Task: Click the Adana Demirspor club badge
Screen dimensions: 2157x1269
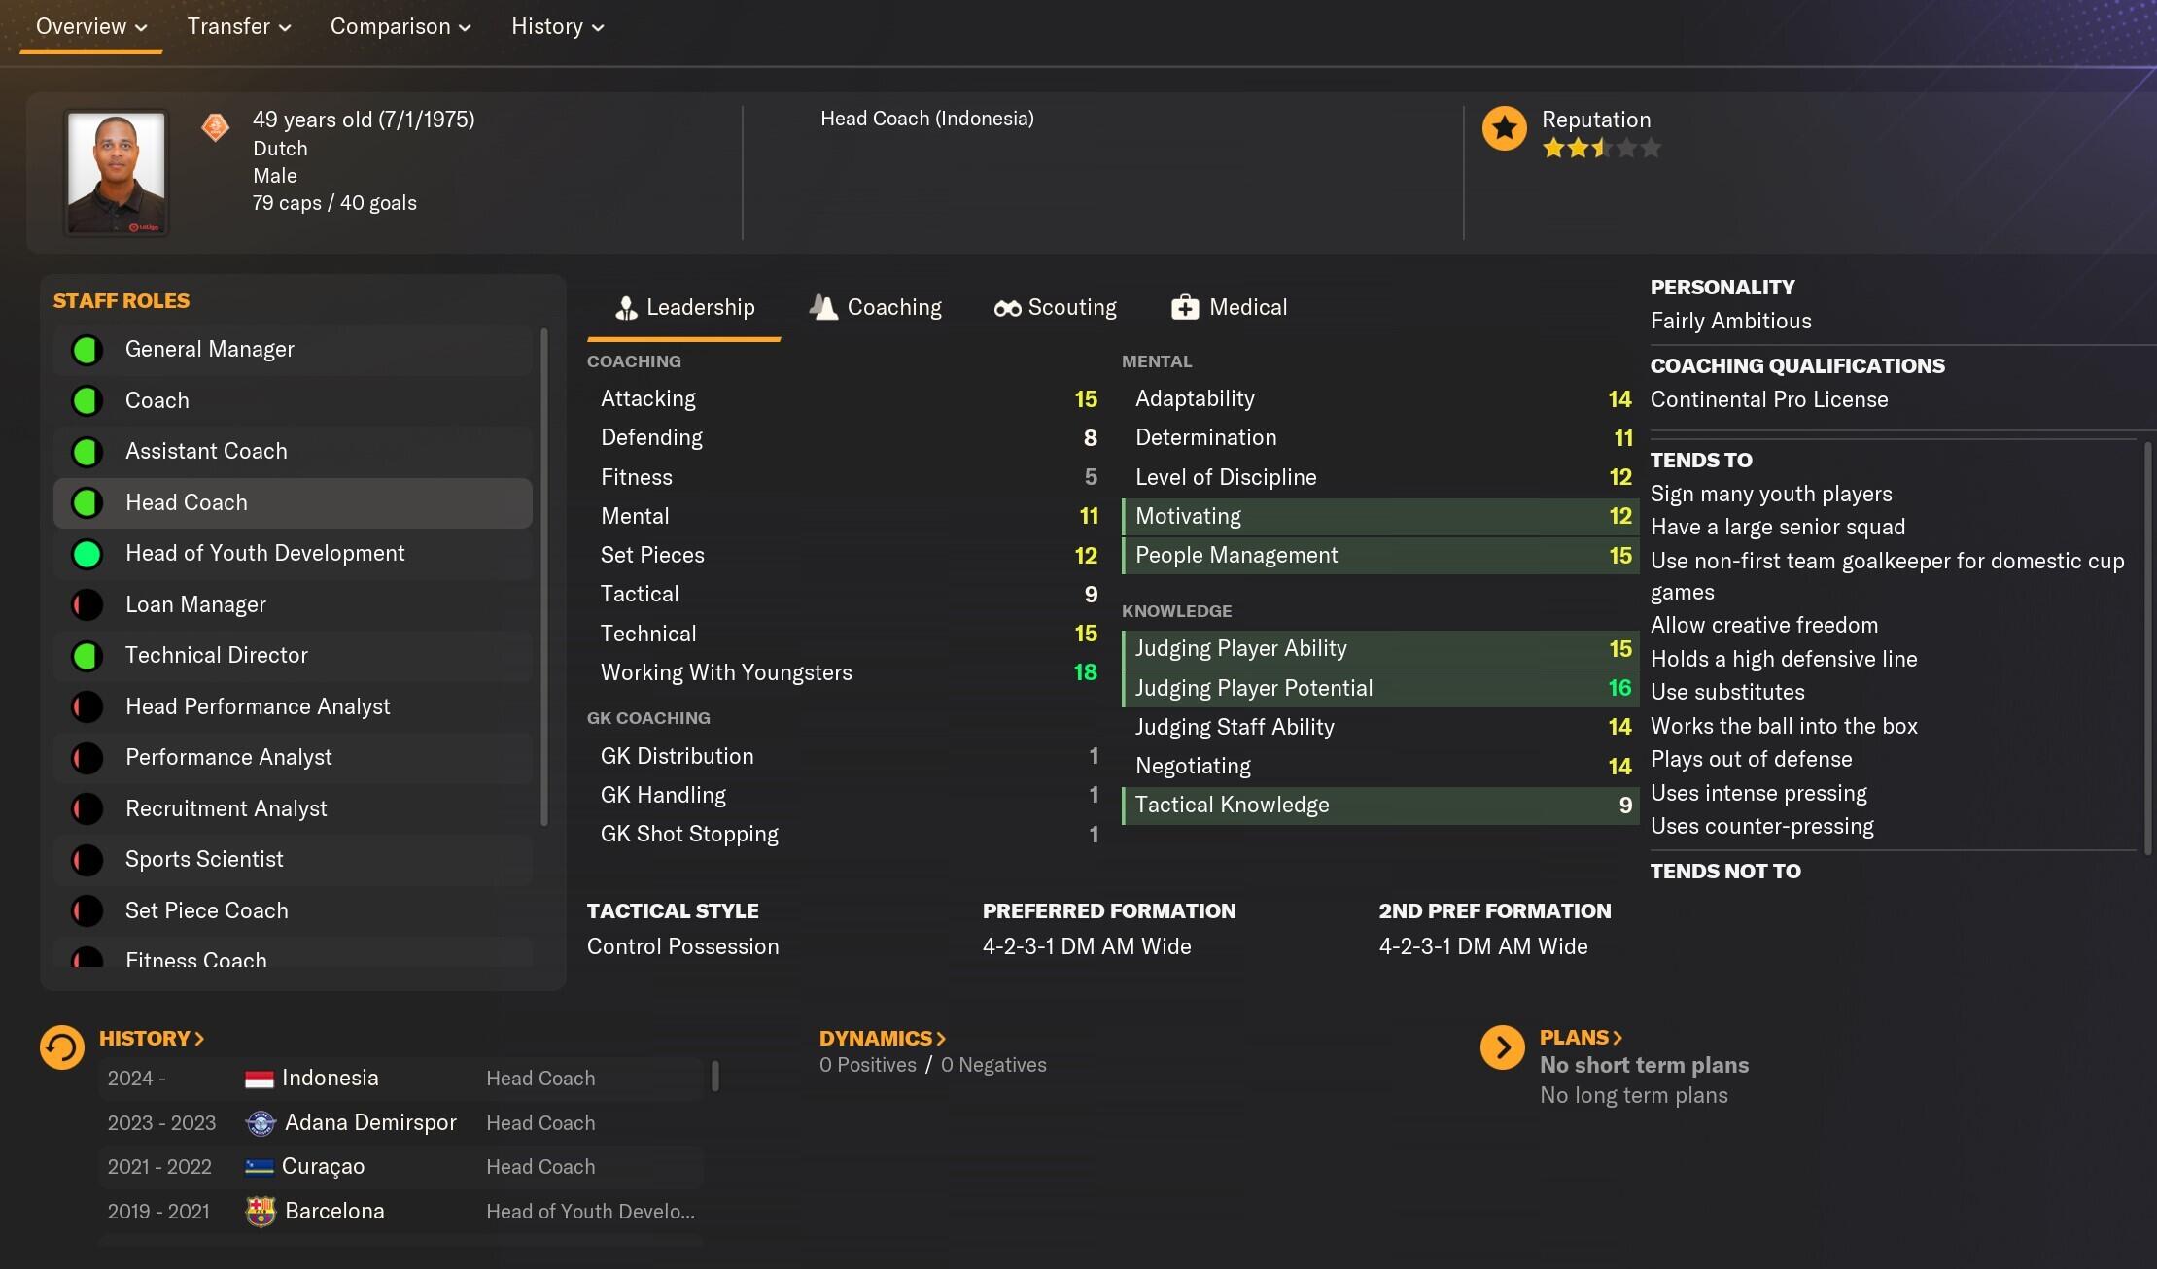Action: [261, 1123]
